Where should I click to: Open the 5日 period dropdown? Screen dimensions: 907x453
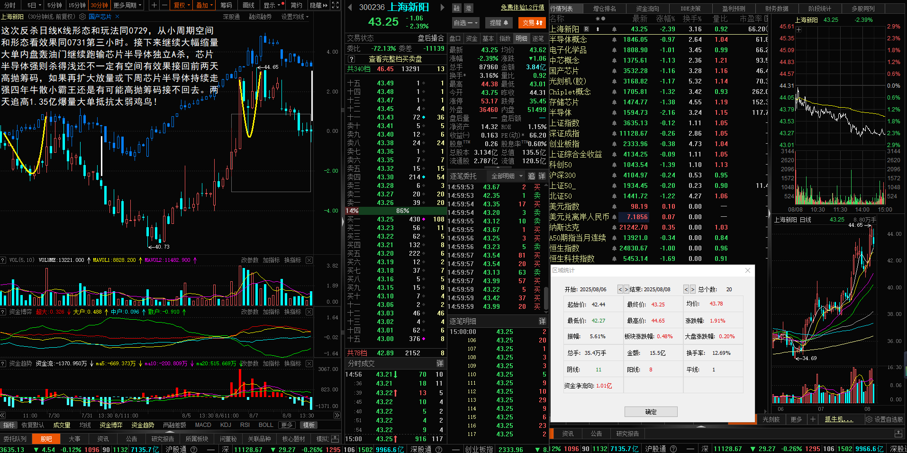pos(34,5)
